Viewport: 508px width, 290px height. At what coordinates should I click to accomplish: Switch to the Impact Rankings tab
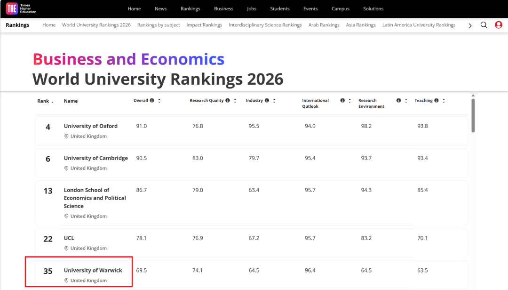204,25
